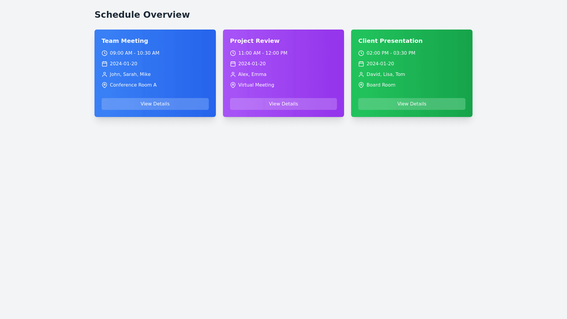Open View Details for Client Presentation
Image resolution: width=567 pixels, height=319 pixels.
411,104
